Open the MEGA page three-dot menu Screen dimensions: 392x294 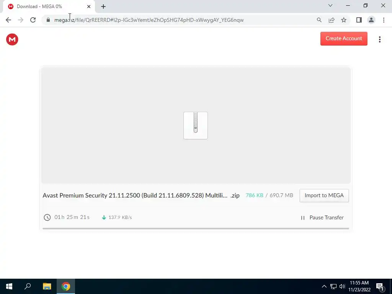click(x=379, y=39)
